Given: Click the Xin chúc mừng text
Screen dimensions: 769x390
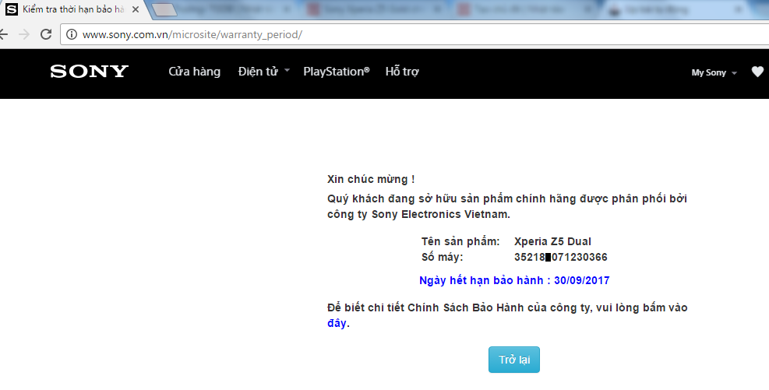Looking at the screenshot, I should [x=371, y=179].
